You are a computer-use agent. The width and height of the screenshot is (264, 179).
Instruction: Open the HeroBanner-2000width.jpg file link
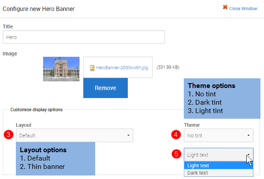tap(122, 68)
